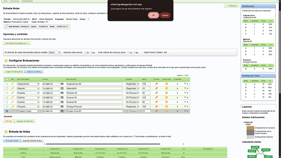Open calendar icon on Examen #5 row
The image size is (281, 158).
(62, 102)
